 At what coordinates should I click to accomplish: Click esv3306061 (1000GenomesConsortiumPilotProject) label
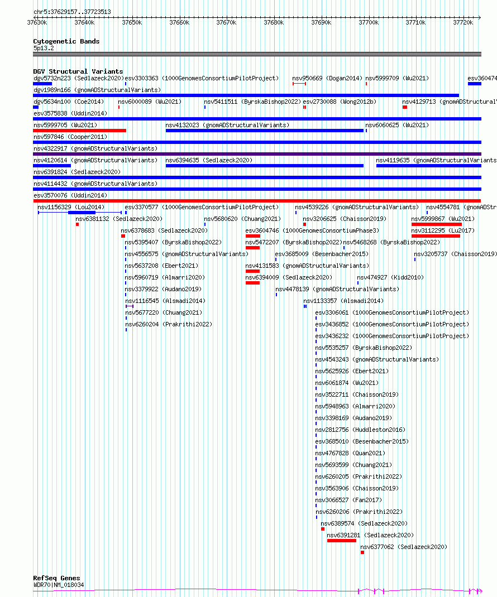click(x=392, y=313)
